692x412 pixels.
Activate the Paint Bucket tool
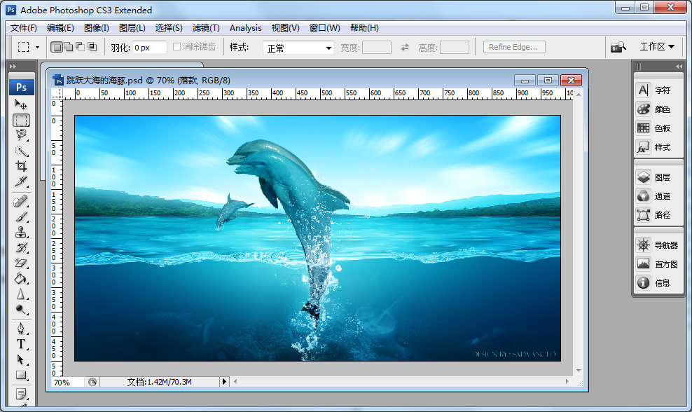pos(21,279)
